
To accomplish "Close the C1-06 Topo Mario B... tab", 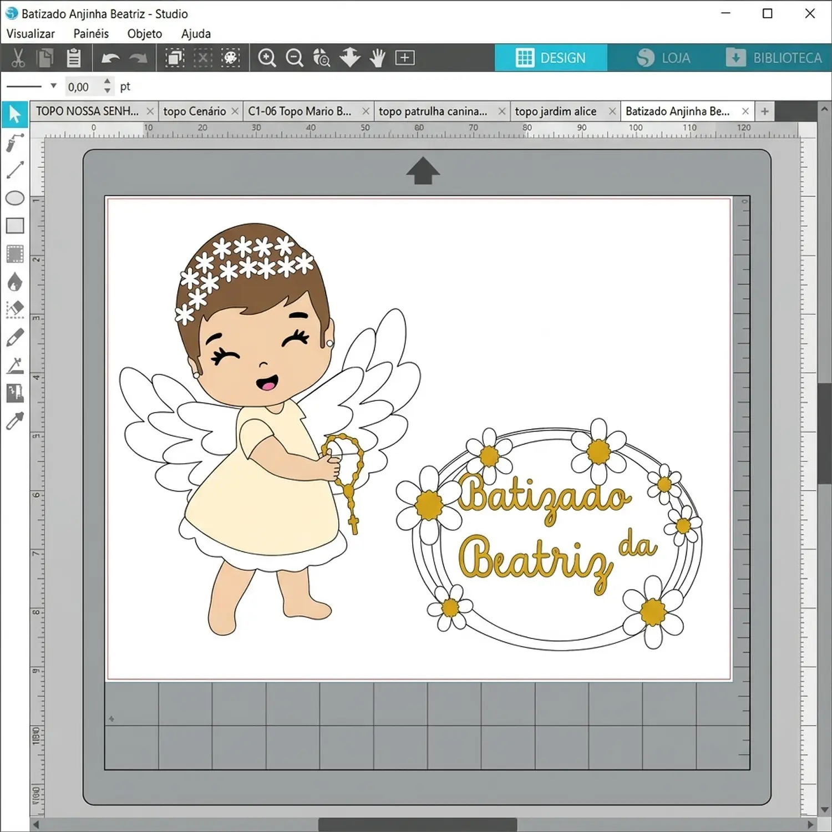I will click(366, 111).
